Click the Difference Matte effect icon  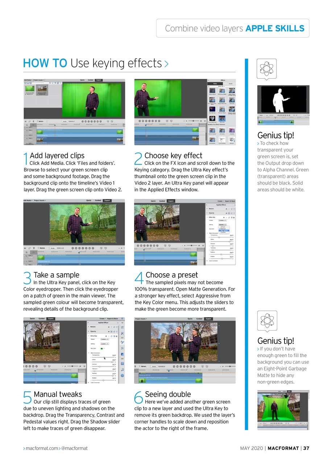222,90
